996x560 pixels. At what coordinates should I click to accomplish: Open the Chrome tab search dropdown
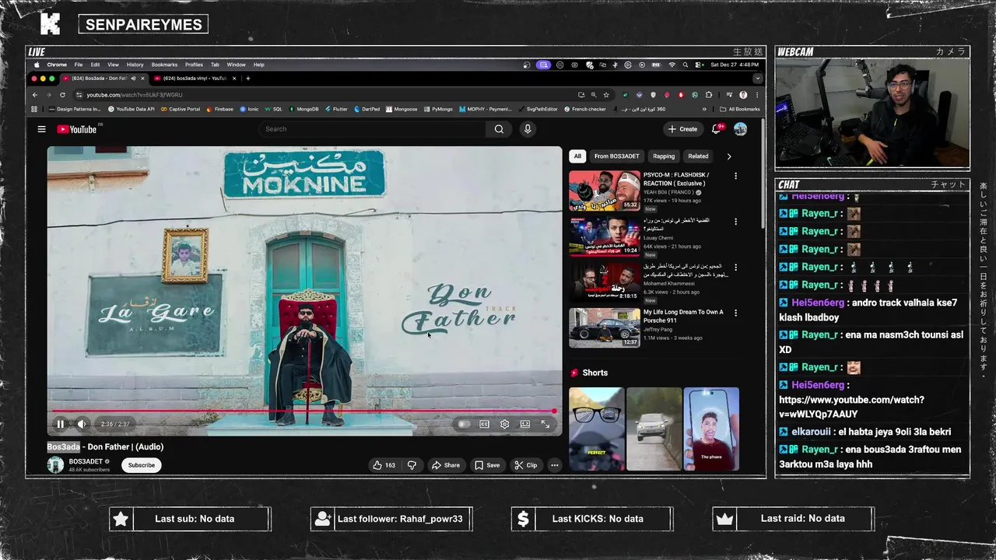click(757, 78)
